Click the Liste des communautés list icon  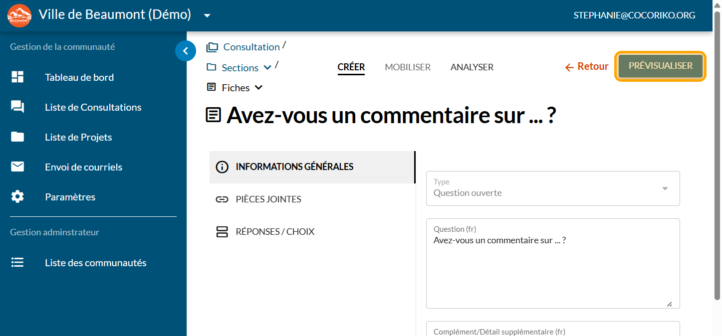click(x=17, y=263)
